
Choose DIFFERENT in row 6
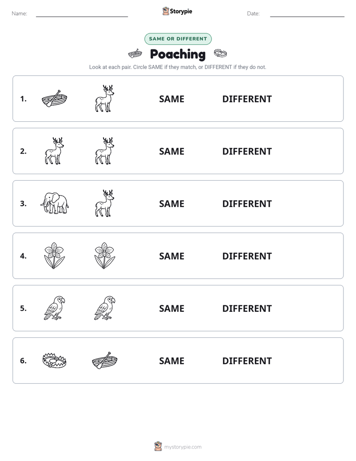pos(247,361)
